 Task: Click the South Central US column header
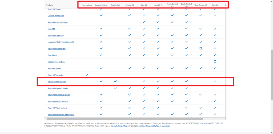tap(186, 5)
